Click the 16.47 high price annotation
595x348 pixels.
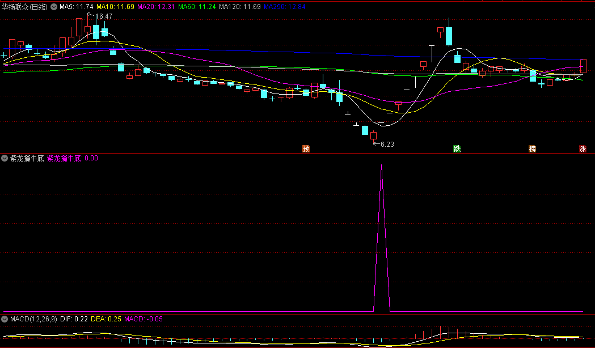click(104, 16)
